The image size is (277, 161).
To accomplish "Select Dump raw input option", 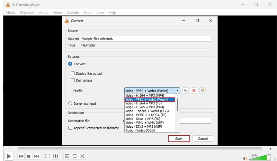I will point(70,103).
